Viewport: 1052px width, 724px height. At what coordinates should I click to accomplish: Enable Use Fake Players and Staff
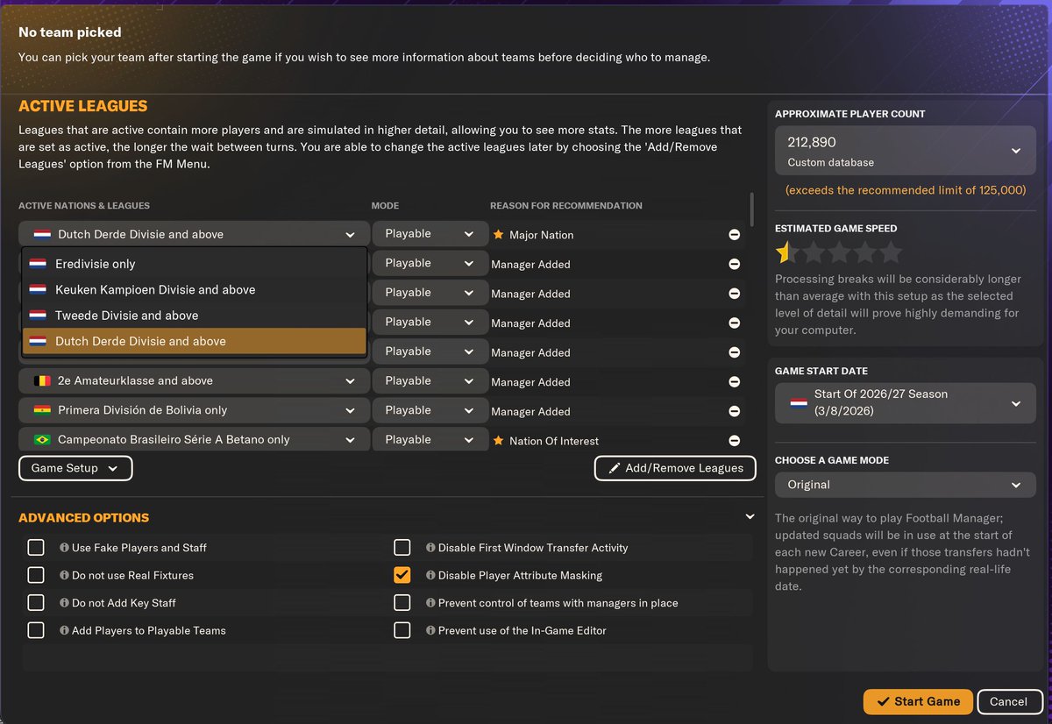tap(36, 548)
